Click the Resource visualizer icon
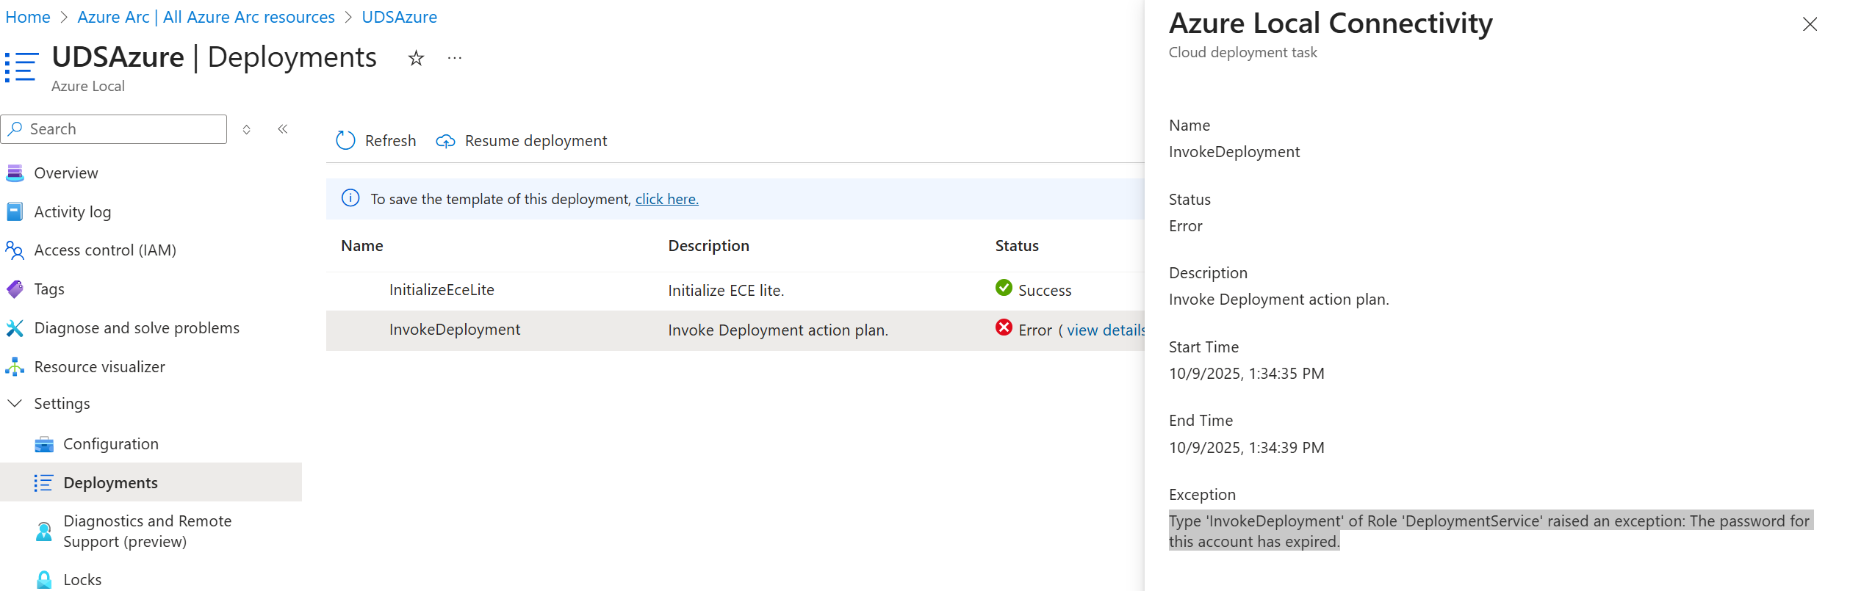 click(x=15, y=366)
